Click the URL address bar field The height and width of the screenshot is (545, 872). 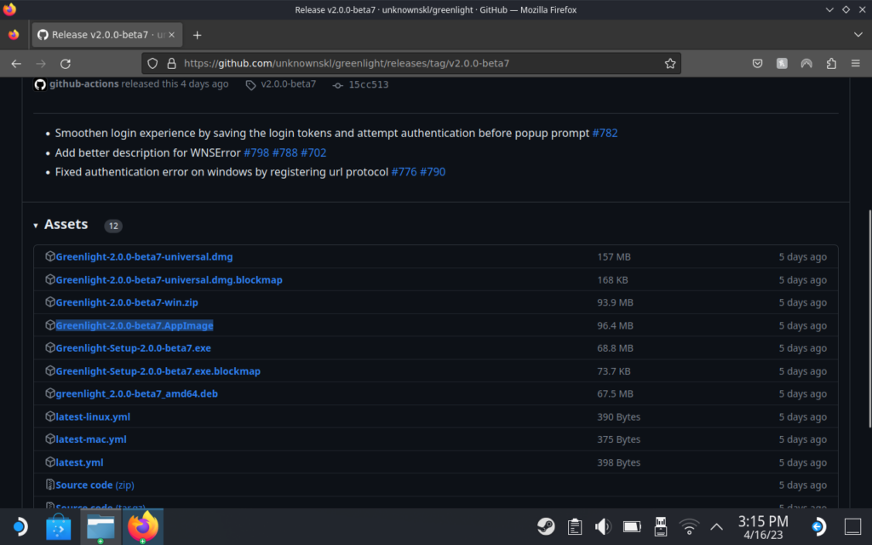[409, 64]
